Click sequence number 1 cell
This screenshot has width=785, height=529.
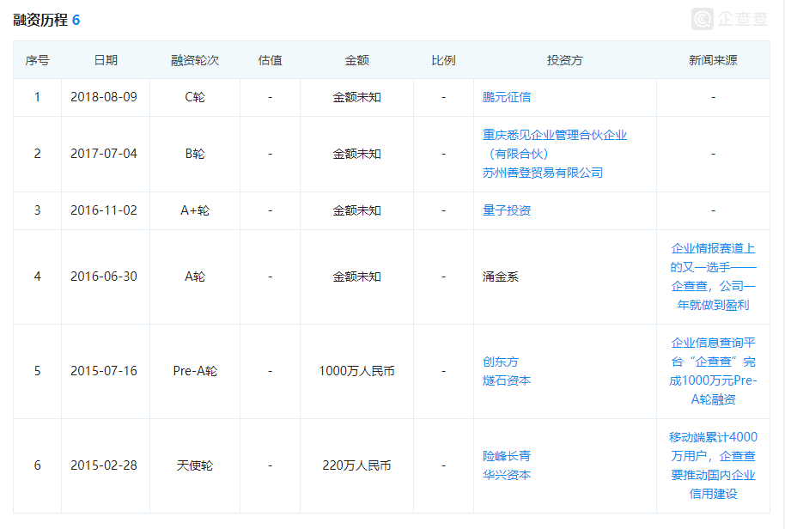pos(37,97)
